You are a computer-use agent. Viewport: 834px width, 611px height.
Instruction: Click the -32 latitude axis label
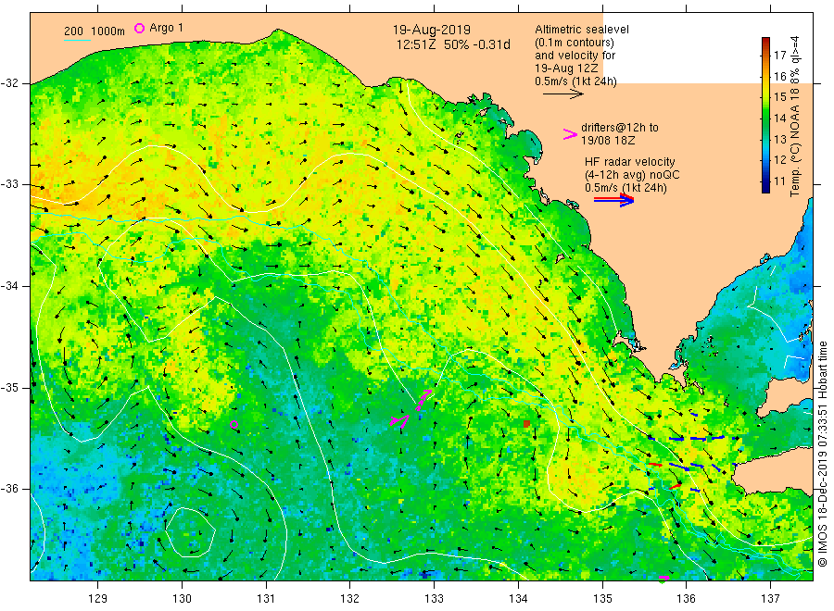click(9, 83)
